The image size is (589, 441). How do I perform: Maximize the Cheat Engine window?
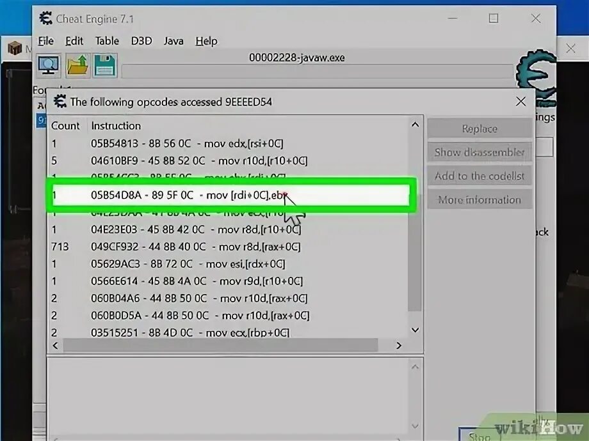coord(494,18)
